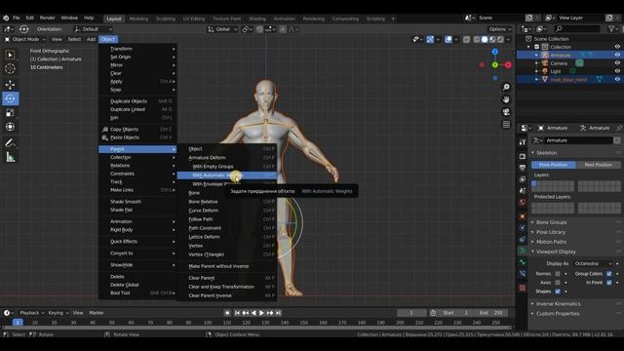Select the Cursor tool in left toolbar
The height and width of the screenshot is (351, 624).
(x=10, y=68)
